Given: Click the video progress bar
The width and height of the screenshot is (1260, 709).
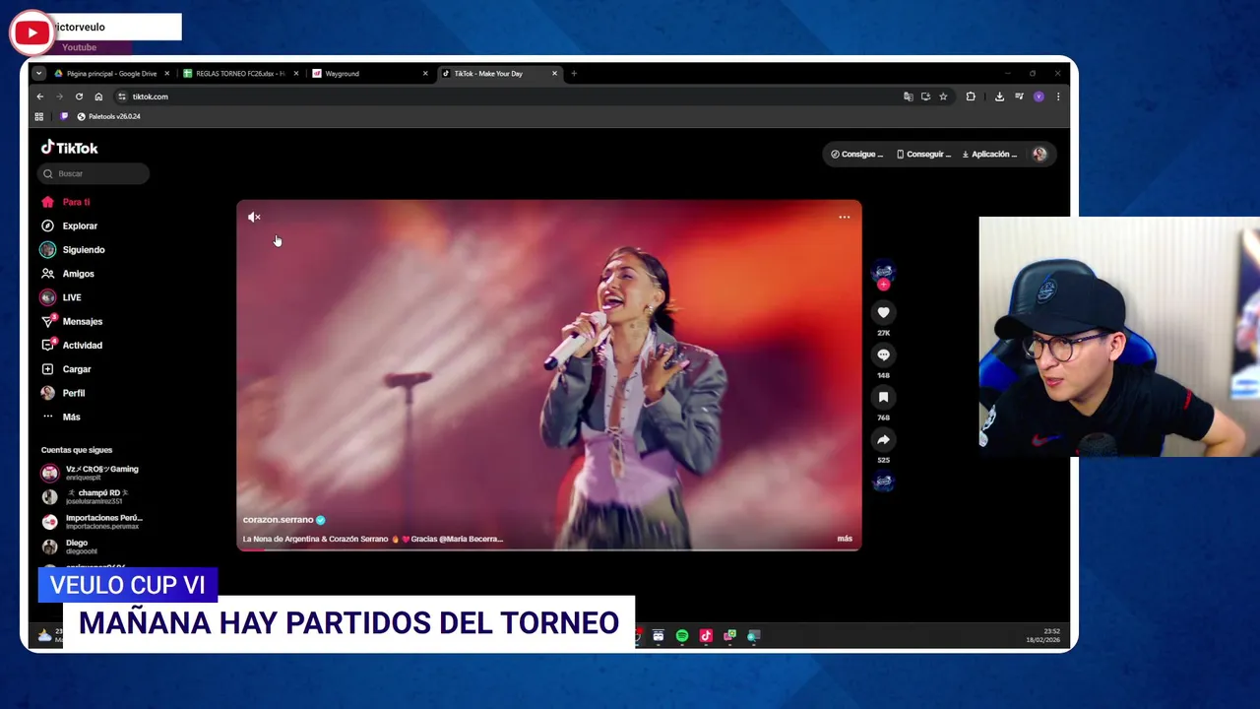Looking at the screenshot, I should point(548,548).
